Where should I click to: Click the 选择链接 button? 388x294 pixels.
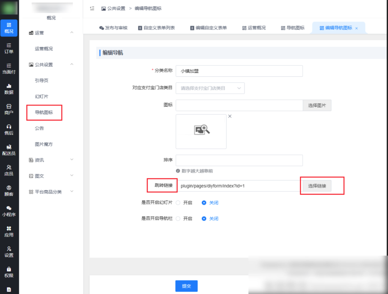pyautogui.click(x=316, y=186)
